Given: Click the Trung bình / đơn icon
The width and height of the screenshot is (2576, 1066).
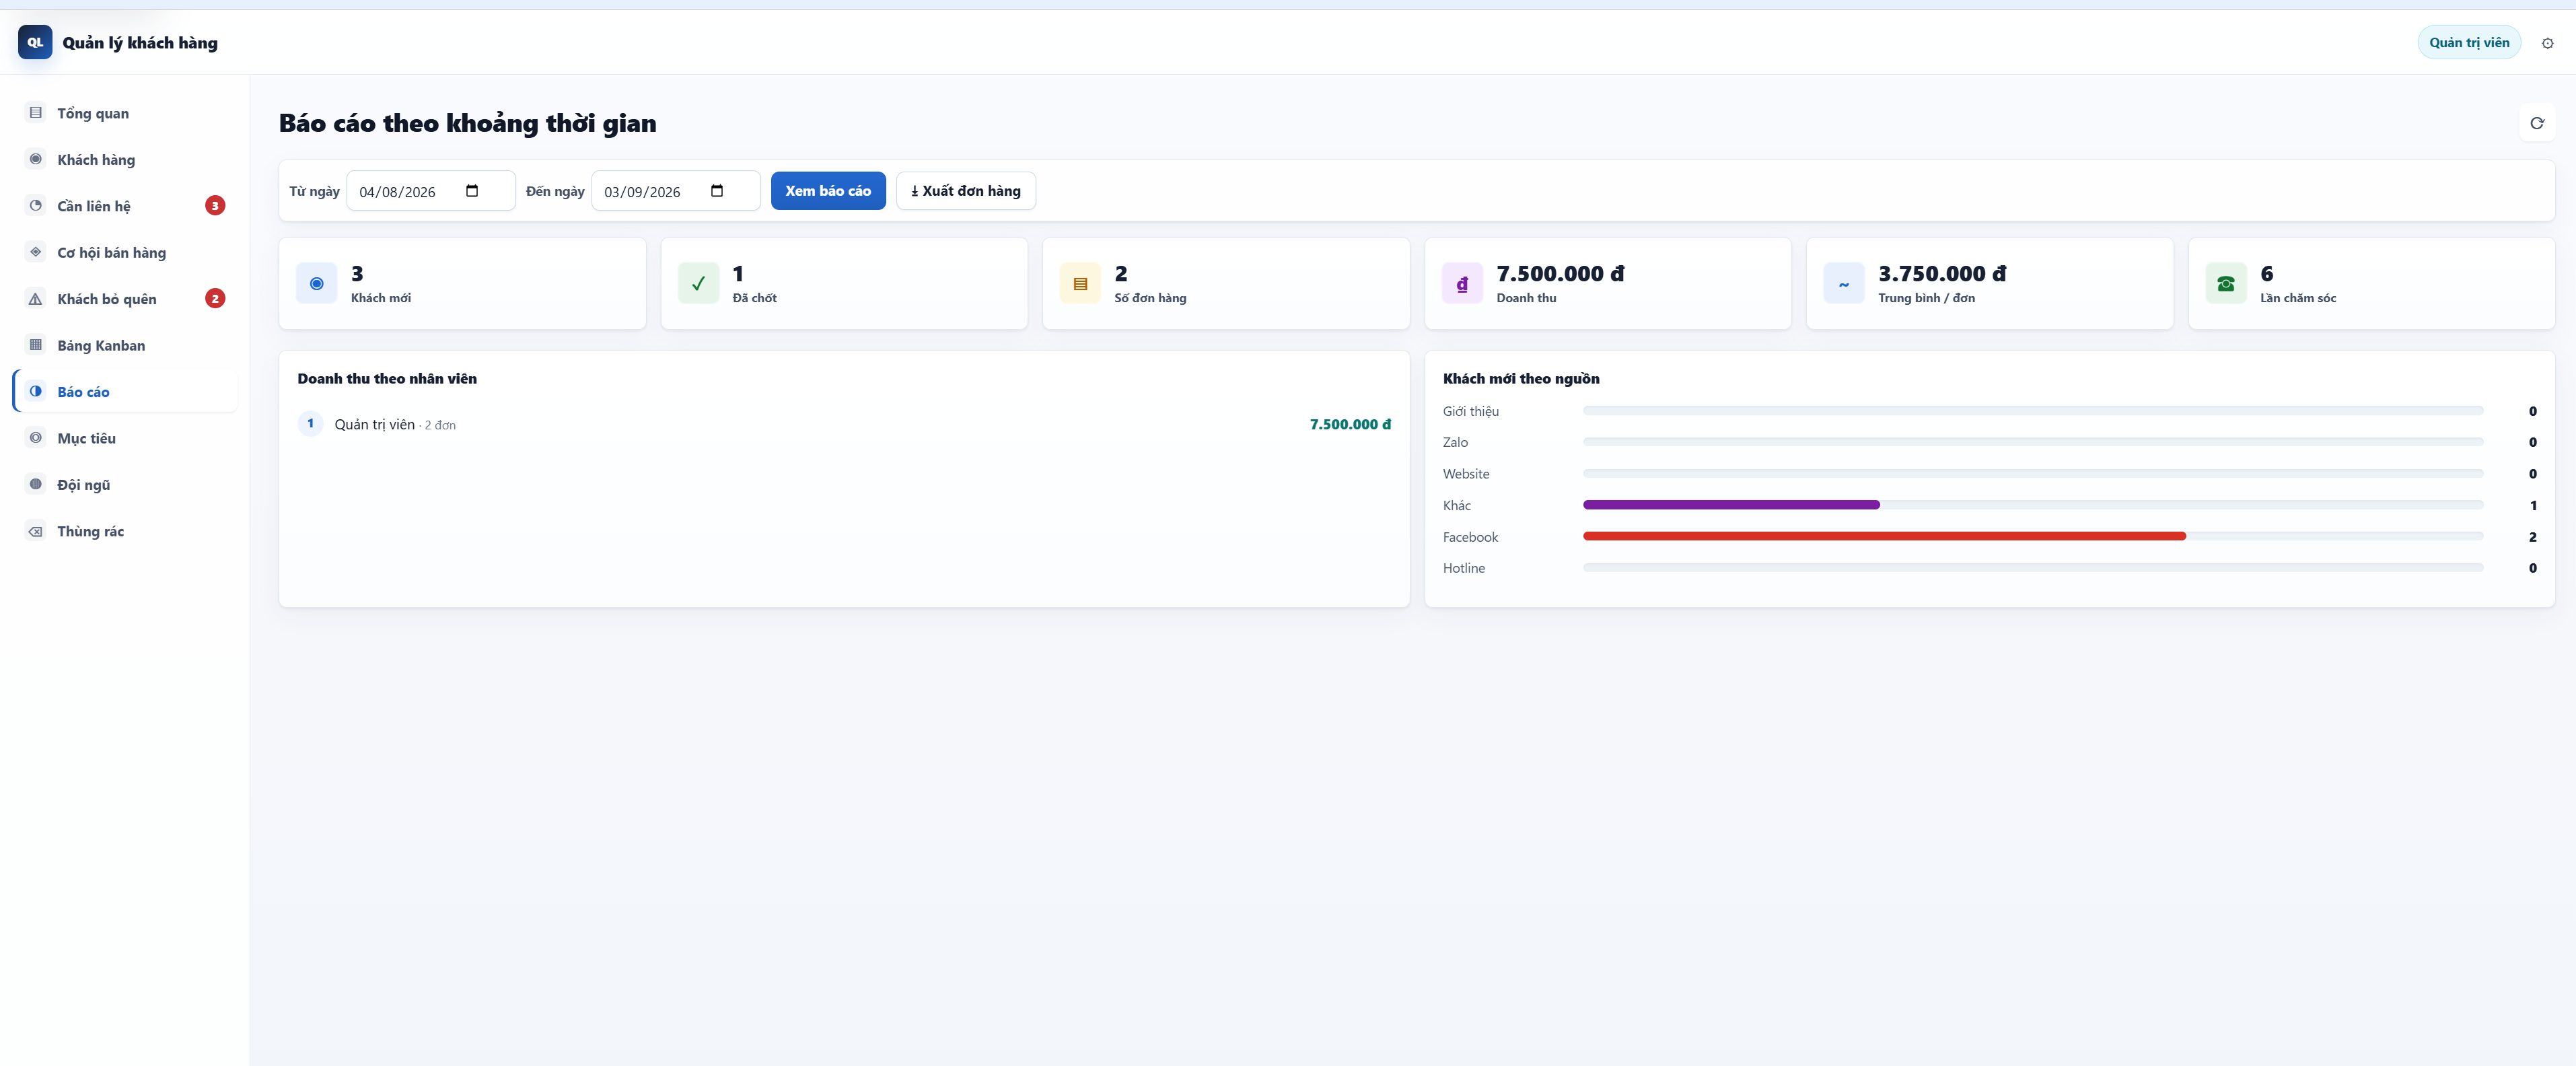Looking at the screenshot, I should pyautogui.click(x=1844, y=284).
